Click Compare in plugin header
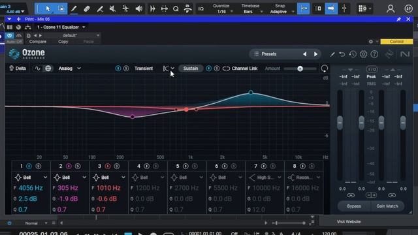Viewport: 418px width, 235px height. (38, 42)
